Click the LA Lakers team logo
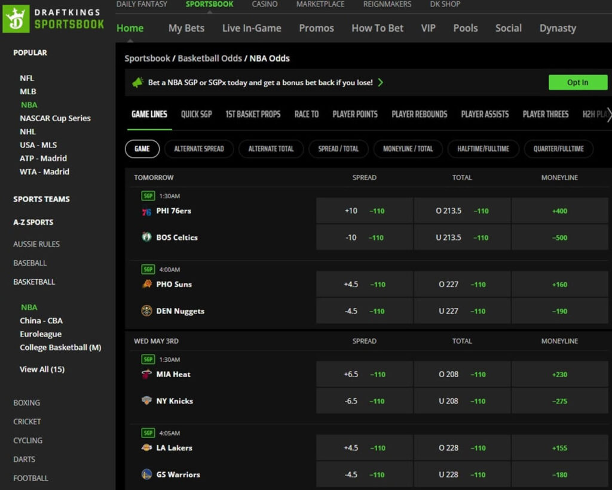The width and height of the screenshot is (612, 490). (x=146, y=448)
